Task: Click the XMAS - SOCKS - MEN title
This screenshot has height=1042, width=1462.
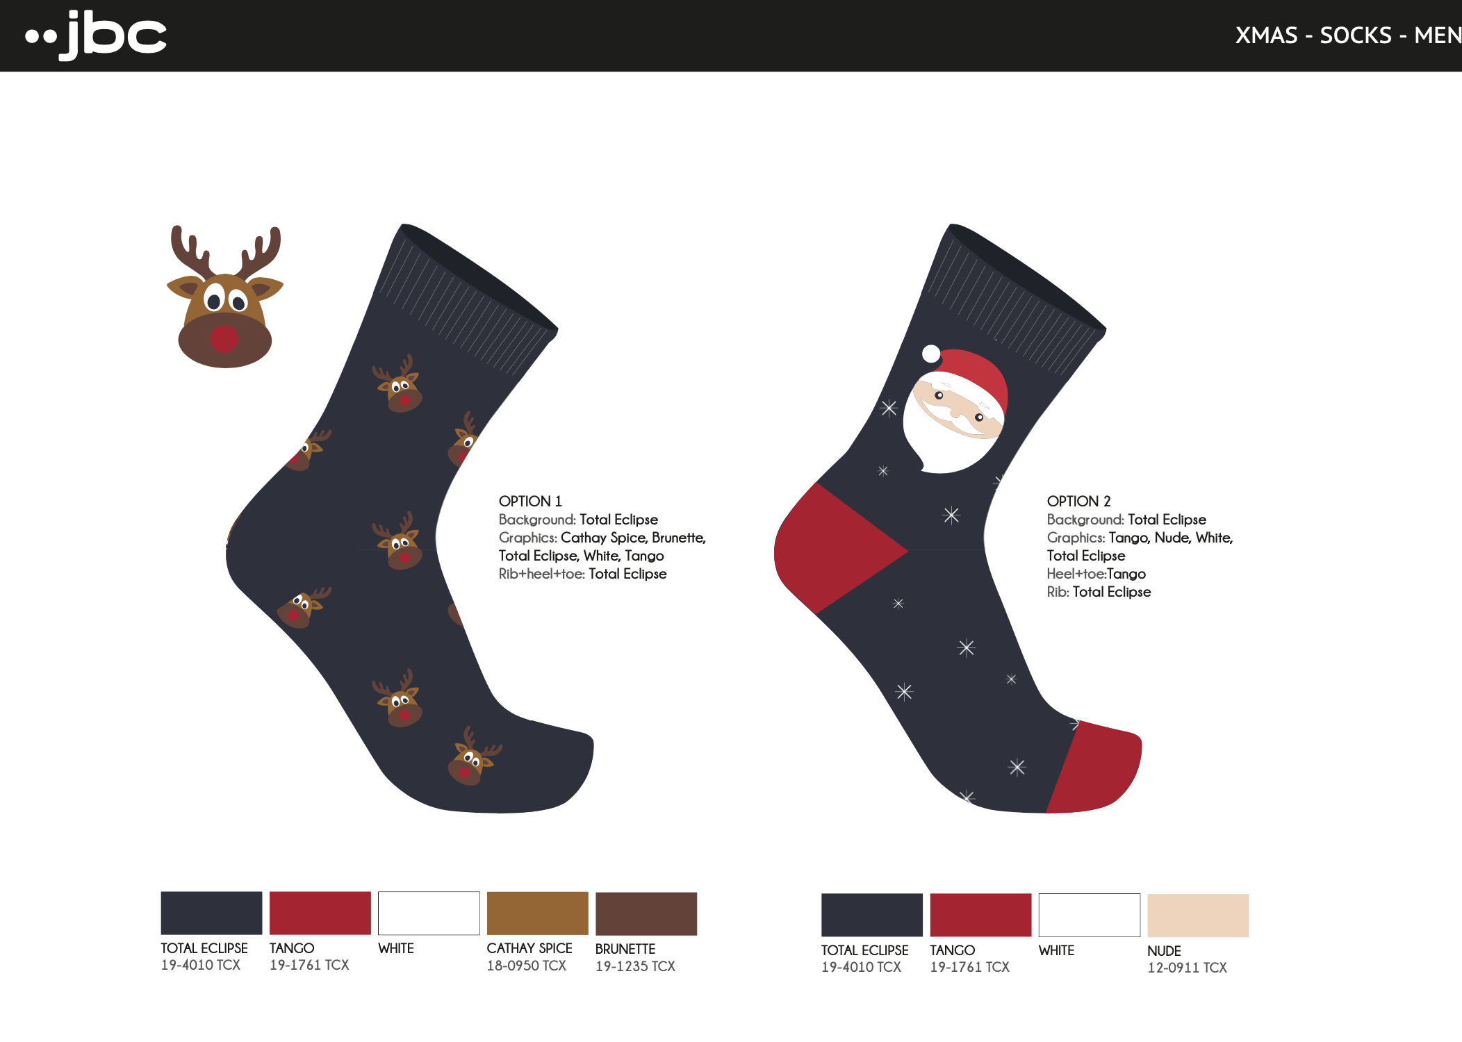Action: coord(1348,35)
